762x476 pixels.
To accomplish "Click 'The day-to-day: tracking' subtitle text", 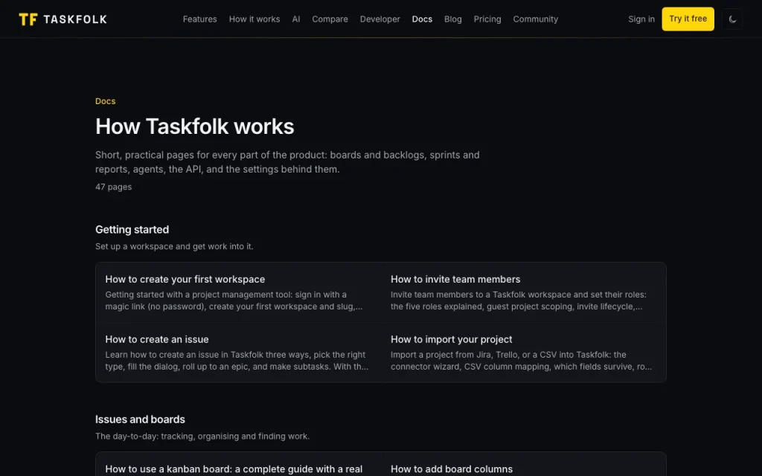I will (202, 436).
